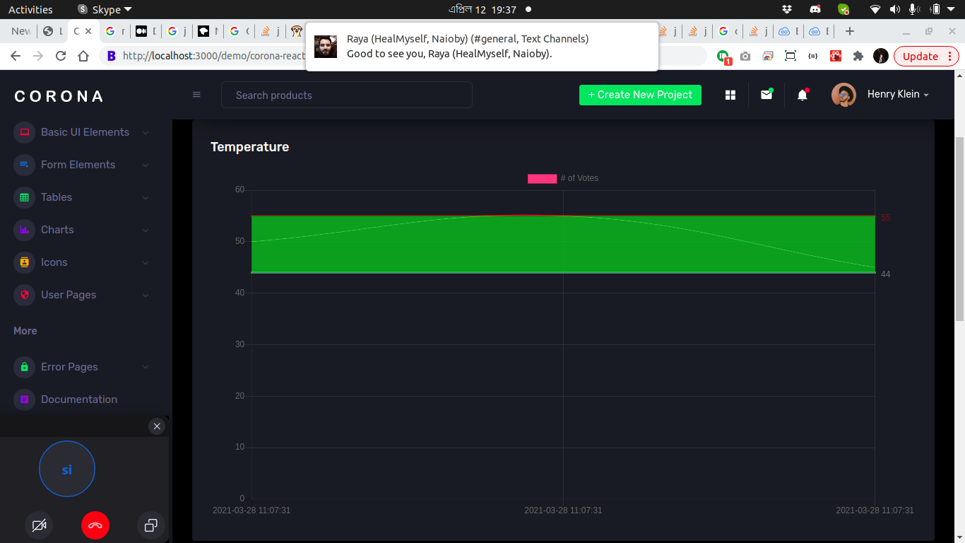Click the browser home icon

click(x=83, y=57)
